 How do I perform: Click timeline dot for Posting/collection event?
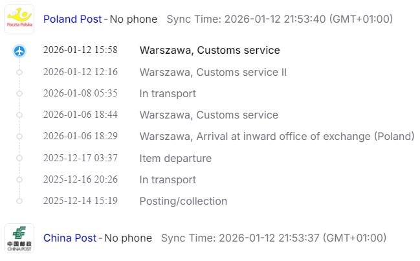pyautogui.click(x=19, y=201)
